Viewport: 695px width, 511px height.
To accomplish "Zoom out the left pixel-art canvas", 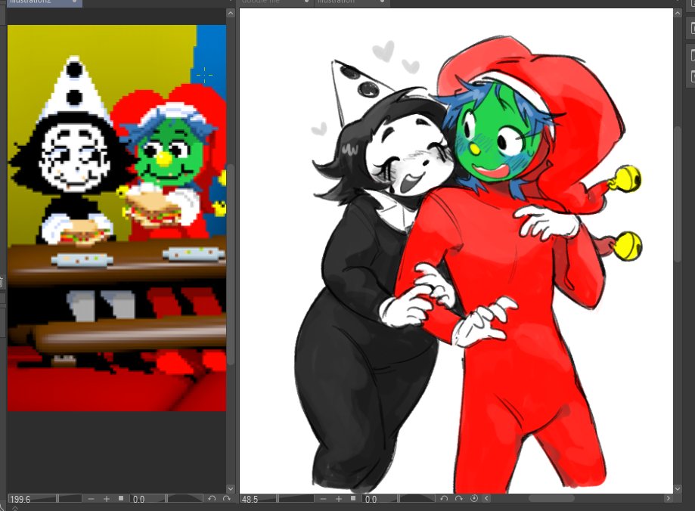I will click(92, 499).
